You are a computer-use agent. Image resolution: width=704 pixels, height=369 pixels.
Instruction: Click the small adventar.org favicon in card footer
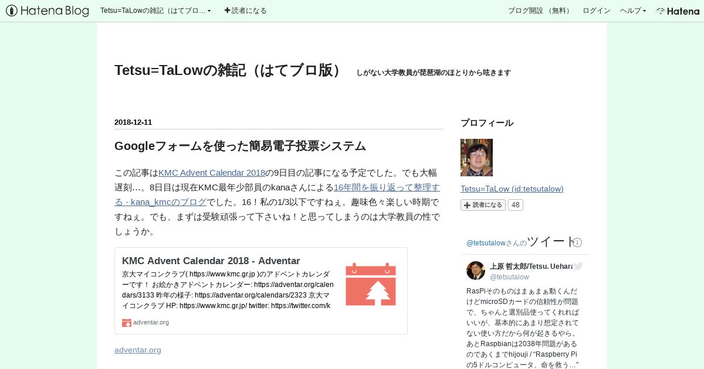click(127, 322)
